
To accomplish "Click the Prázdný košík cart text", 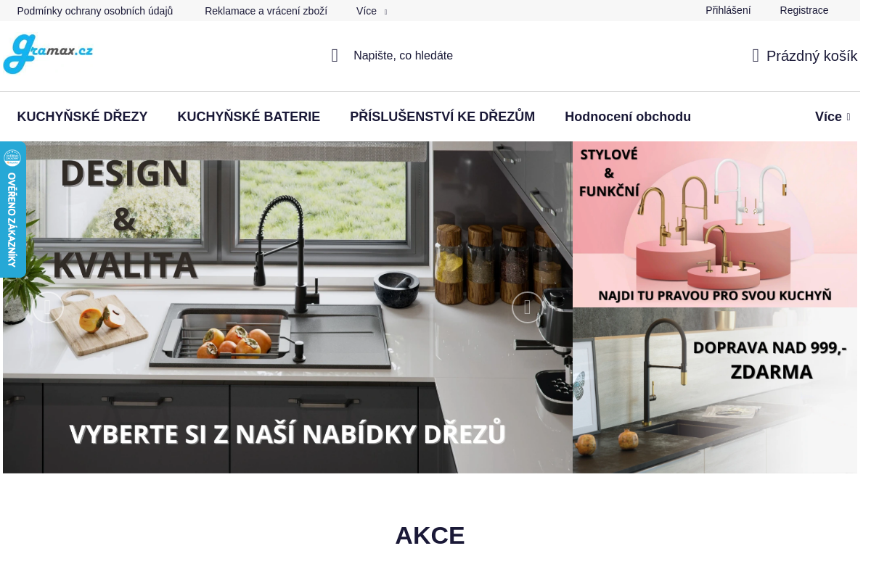I will (x=811, y=56).
